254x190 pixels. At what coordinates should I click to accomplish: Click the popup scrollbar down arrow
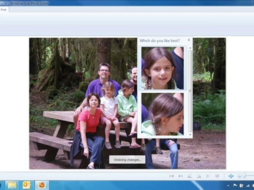tap(190, 134)
